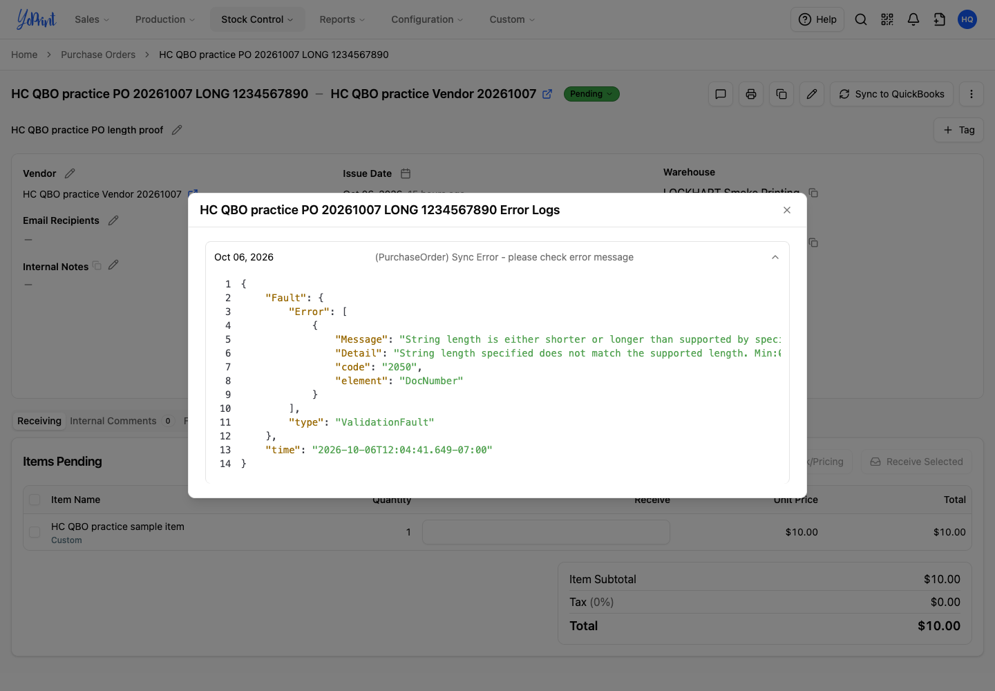Open the comments icon button
Image resolution: width=995 pixels, height=691 pixels.
click(x=721, y=94)
